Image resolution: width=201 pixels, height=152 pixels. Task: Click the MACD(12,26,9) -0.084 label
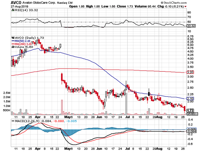[33, 121]
